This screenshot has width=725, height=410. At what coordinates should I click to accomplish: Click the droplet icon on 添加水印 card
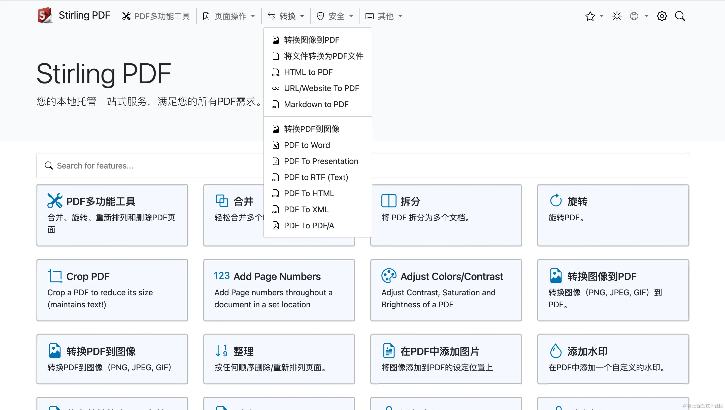[555, 351]
